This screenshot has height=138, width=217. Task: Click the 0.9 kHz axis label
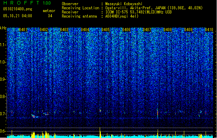point(3,79)
